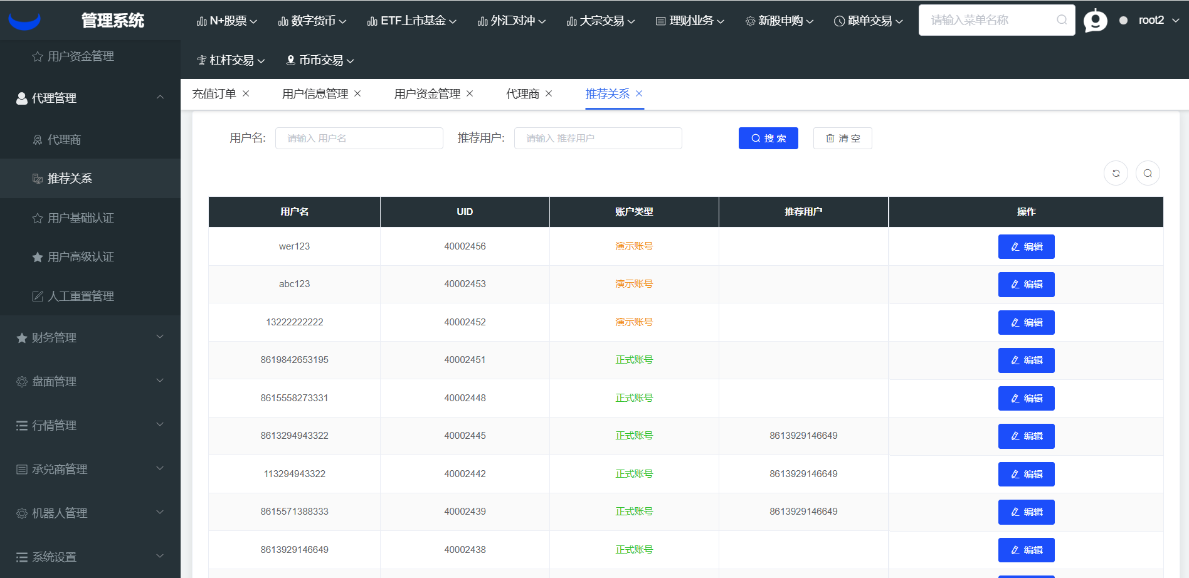
Task: Switch to the 用户信息管理 tab
Action: click(315, 94)
